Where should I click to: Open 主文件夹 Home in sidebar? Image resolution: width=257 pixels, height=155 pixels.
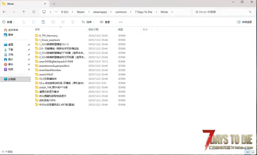click(11, 30)
